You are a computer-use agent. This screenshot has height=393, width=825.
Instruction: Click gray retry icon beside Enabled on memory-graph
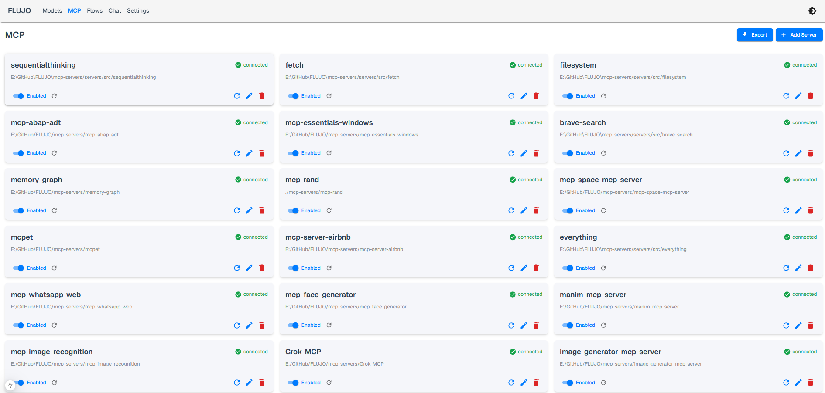click(x=55, y=211)
